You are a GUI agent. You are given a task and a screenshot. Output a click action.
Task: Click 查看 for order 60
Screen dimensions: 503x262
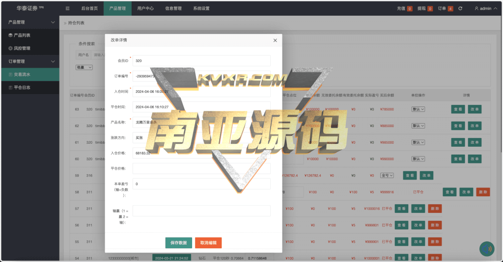[x=458, y=159]
